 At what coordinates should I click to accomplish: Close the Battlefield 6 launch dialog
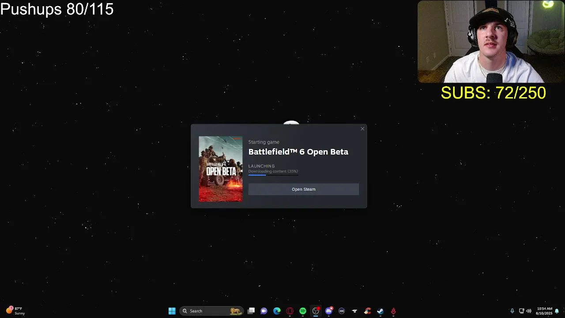tap(362, 129)
